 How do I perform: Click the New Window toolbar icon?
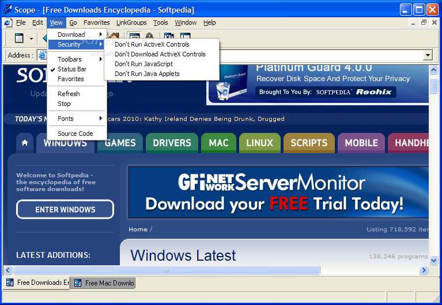coord(19,38)
